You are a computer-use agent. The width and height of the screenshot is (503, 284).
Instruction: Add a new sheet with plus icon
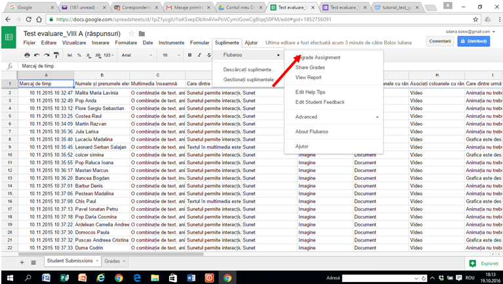click(22, 262)
